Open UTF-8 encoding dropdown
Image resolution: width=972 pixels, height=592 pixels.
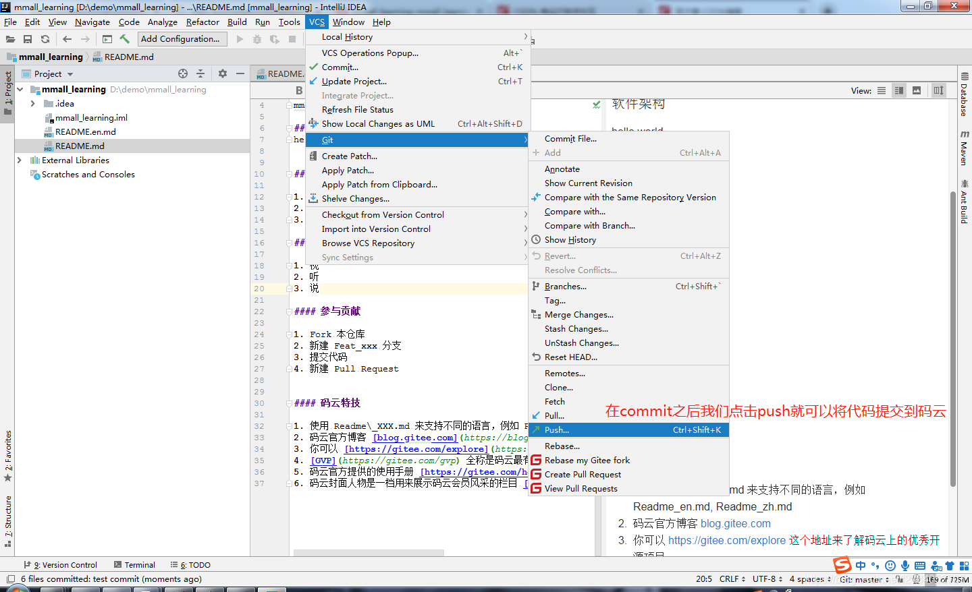767,579
